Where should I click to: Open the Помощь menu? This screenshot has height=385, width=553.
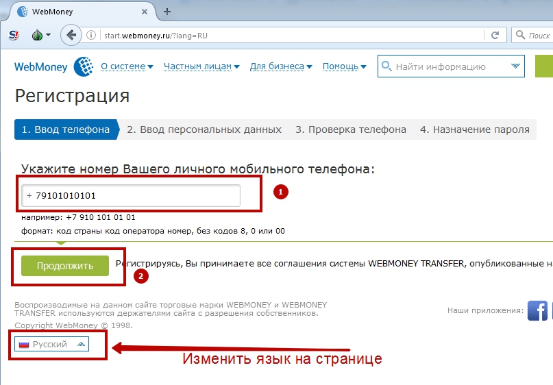pos(344,66)
